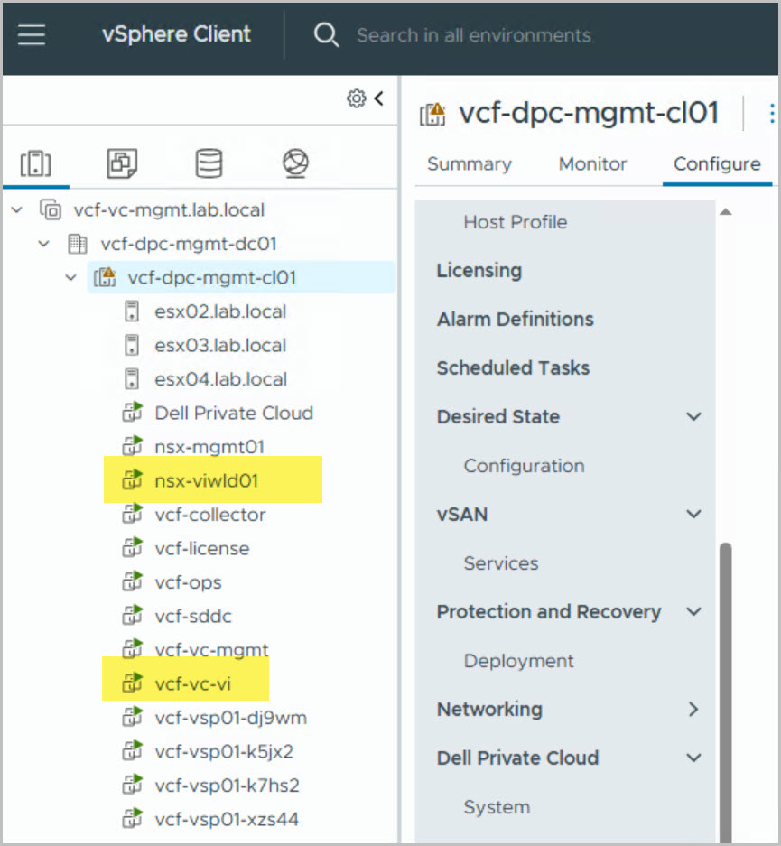Select esx02.lab.local host
Viewport: 781px width, 846px height.
(220, 311)
